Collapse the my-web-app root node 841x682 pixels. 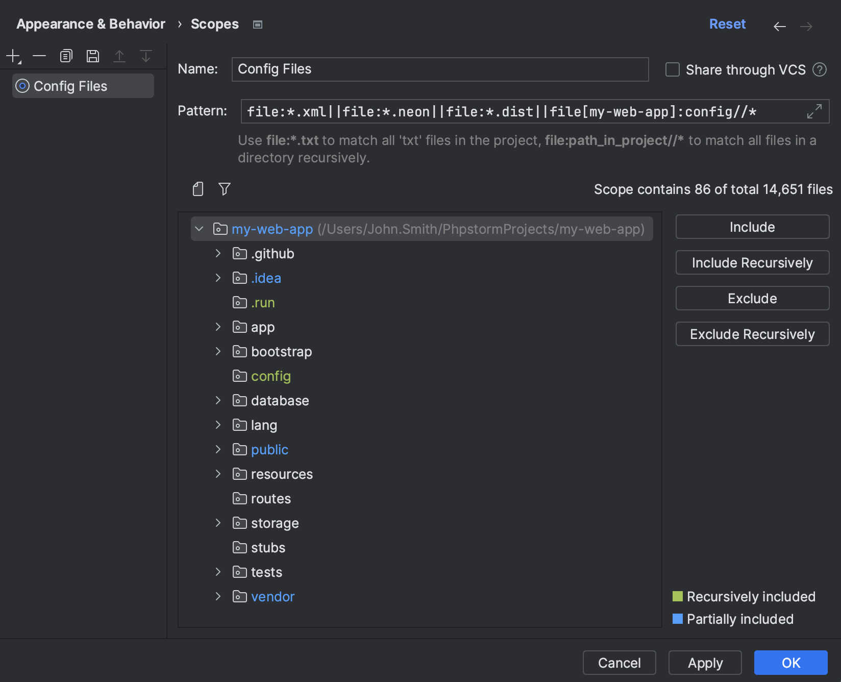point(200,229)
